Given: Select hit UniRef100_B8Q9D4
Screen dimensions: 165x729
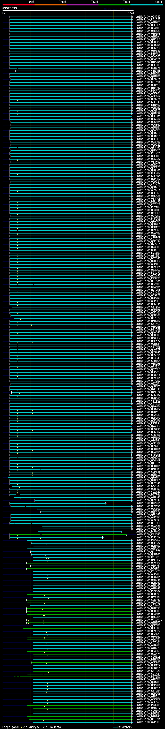Looking at the screenshot, I should tap(148, 569).
